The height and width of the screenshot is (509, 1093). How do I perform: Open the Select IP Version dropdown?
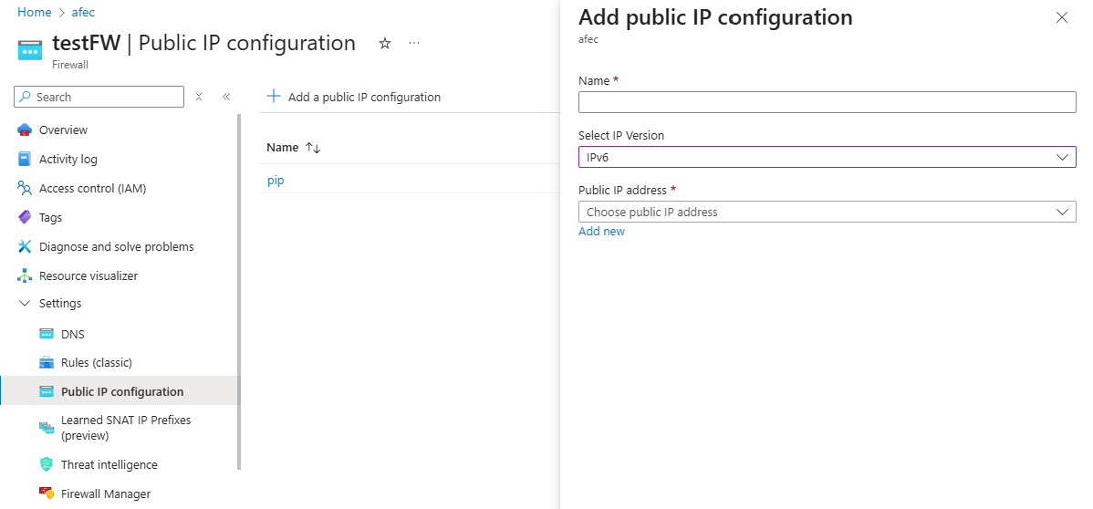click(828, 157)
